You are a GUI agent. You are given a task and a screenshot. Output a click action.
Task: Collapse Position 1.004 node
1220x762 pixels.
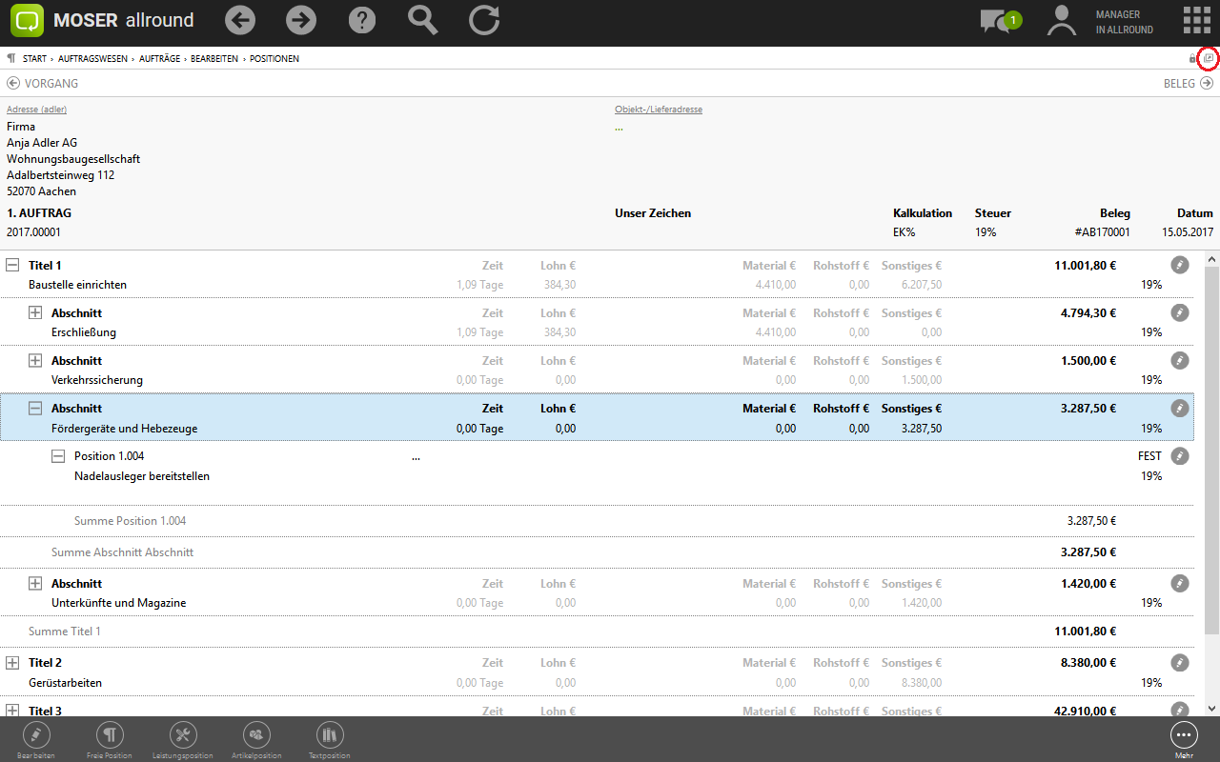58,456
